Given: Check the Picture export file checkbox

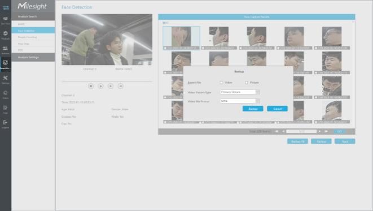Looking at the screenshot, I should coord(247,83).
